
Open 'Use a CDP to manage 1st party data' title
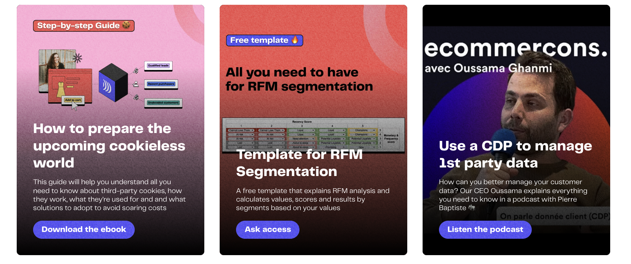pyautogui.click(x=515, y=154)
